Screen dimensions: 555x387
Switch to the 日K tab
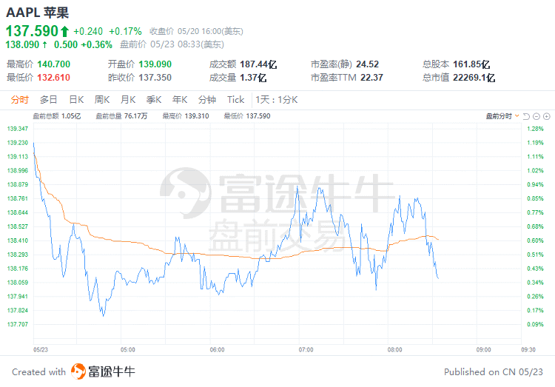pyautogui.click(x=76, y=99)
